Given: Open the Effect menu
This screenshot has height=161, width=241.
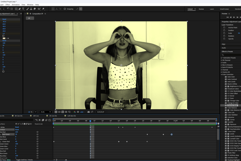Looking at the screenshot, I should (x=8, y=5).
